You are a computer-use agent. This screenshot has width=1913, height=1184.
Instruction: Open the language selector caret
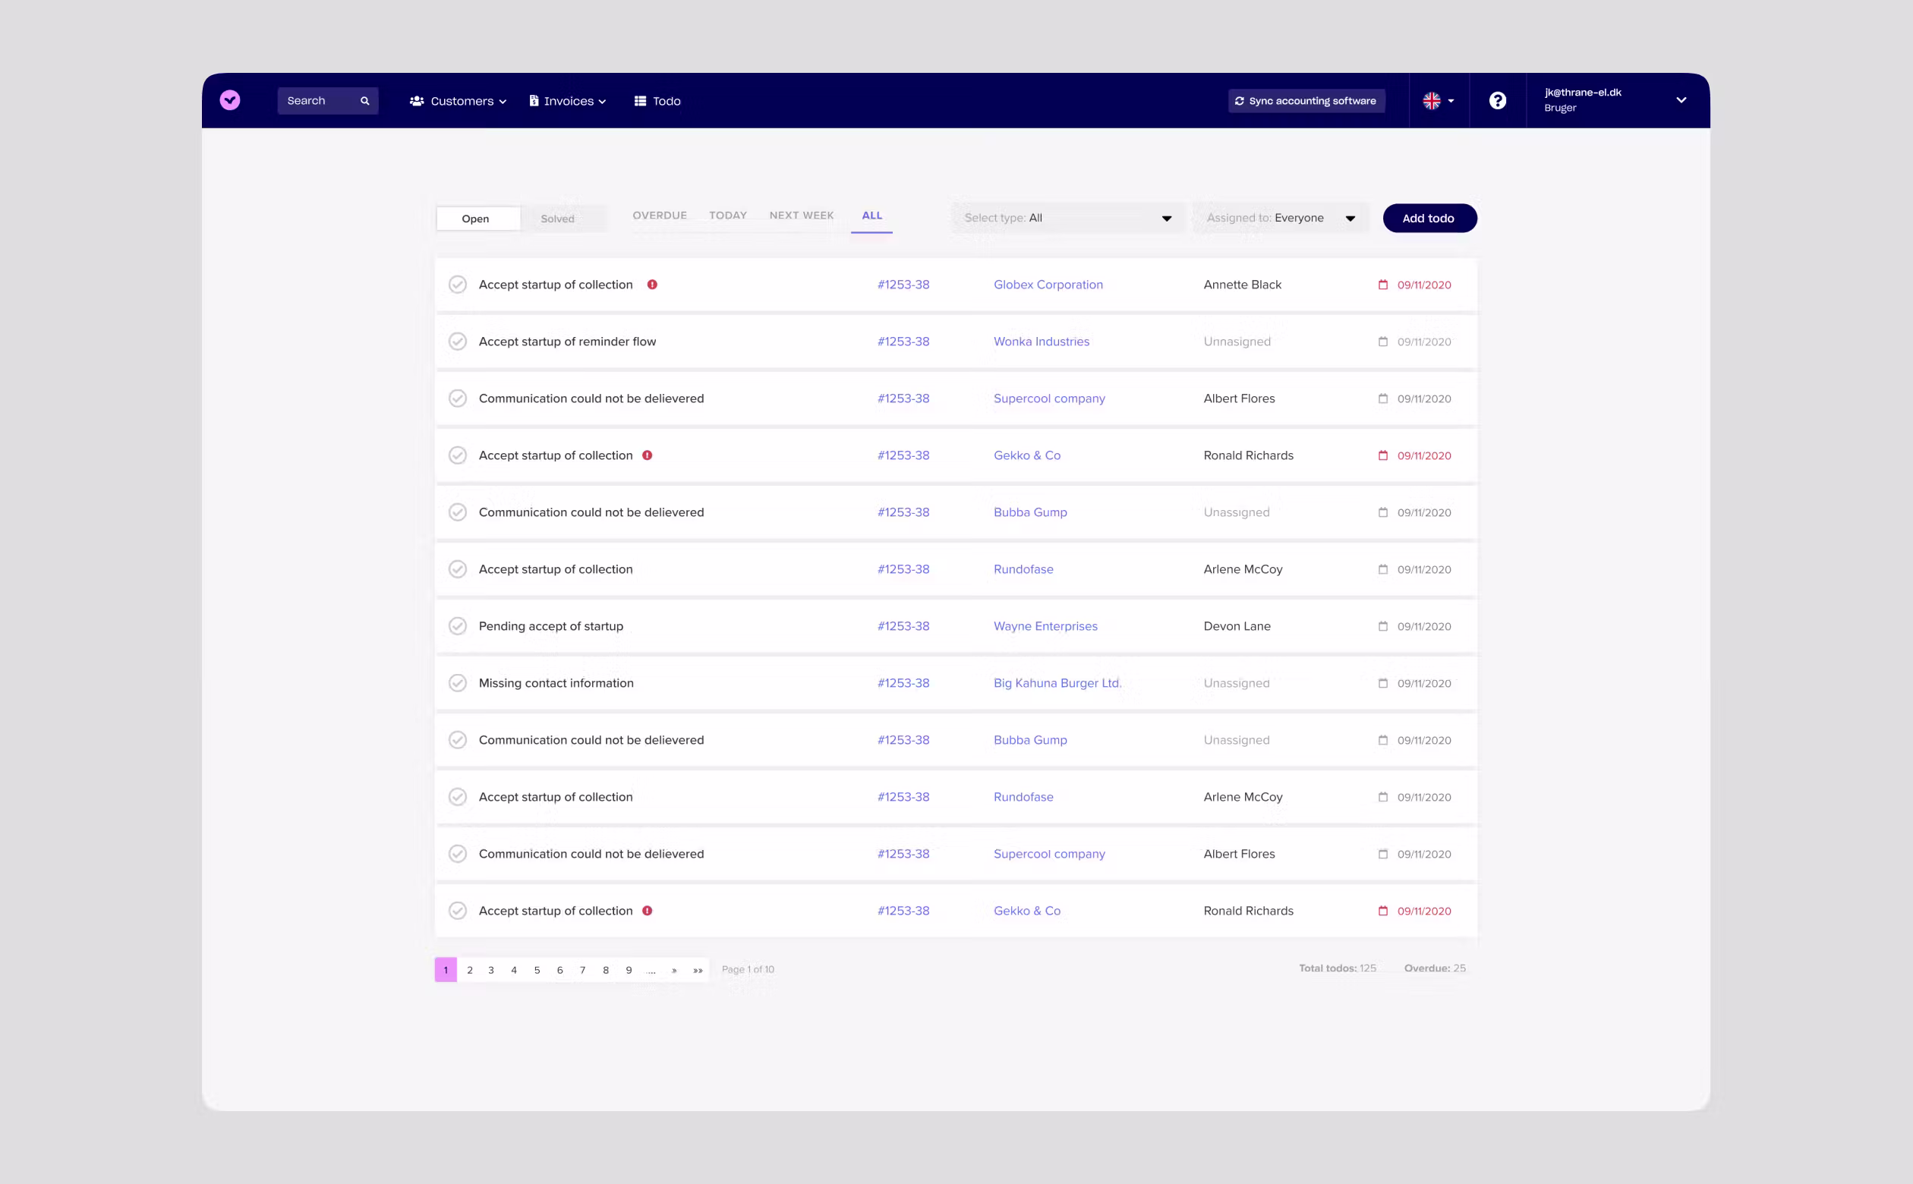pos(1451,101)
